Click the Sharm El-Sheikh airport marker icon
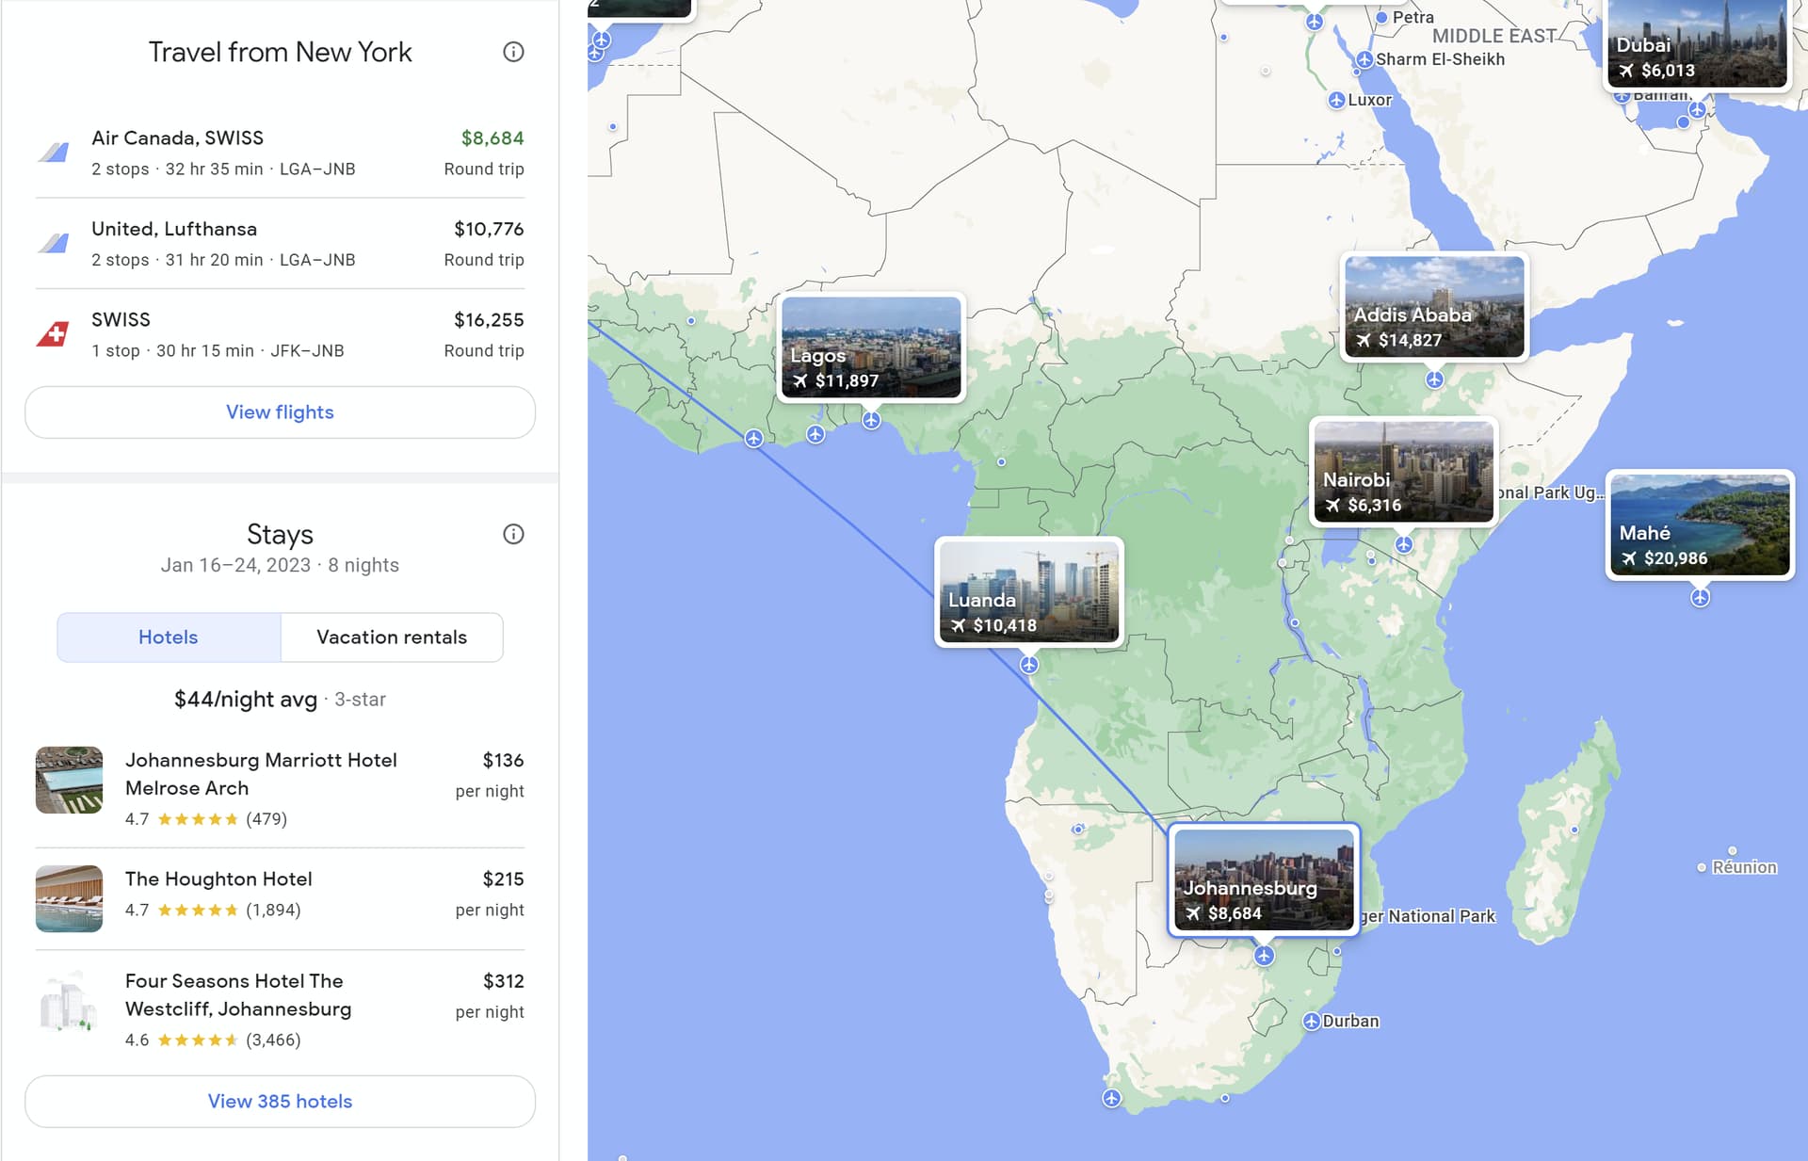Image resolution: width=1808 pixels, height=1161 pixels. (x=1364, y=59)
